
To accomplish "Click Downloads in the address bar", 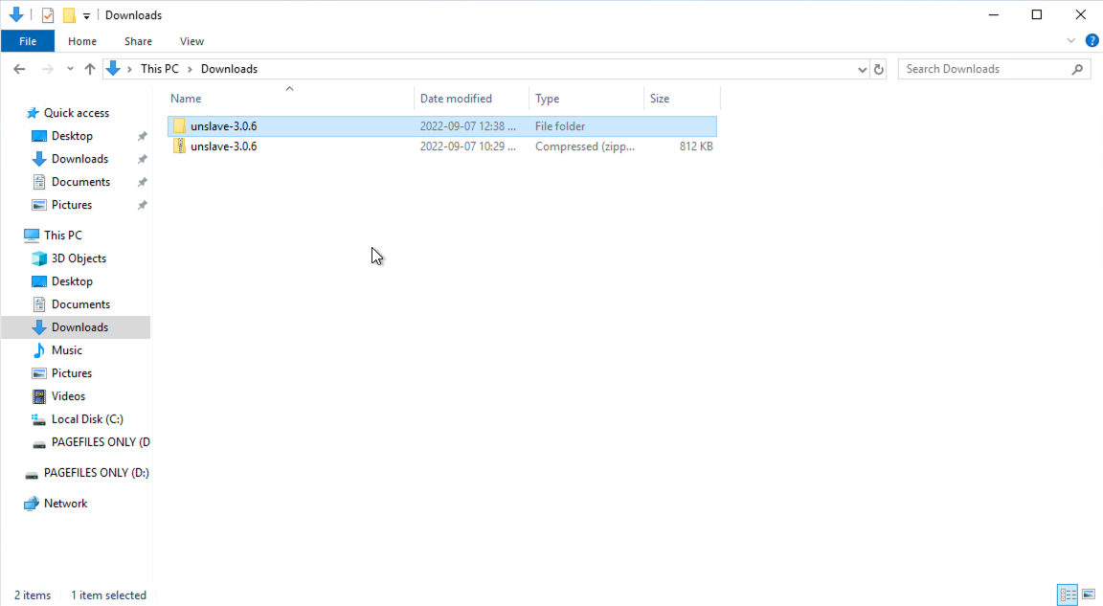I will point(230,69).
